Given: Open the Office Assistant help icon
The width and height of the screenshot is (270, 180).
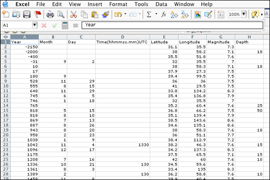Looking at the screenshot, I should tap(255, 14).
